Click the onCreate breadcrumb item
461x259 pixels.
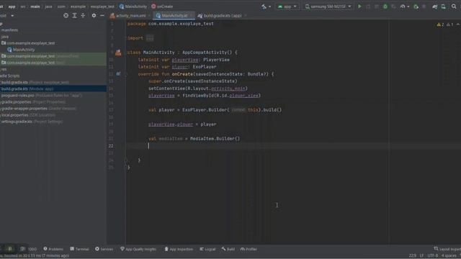(x=162, y=6)
